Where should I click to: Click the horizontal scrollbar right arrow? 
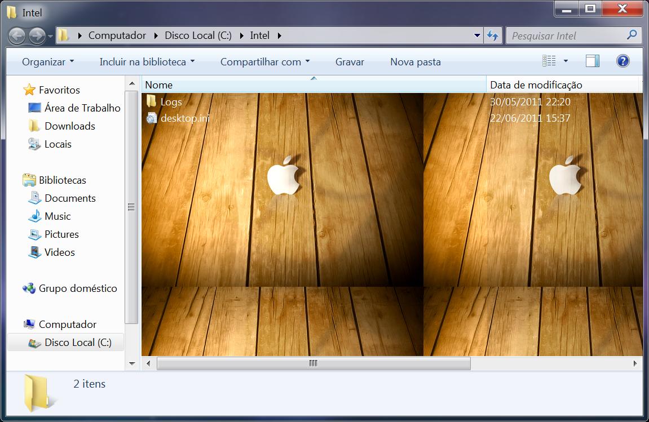tap(635, 363)
